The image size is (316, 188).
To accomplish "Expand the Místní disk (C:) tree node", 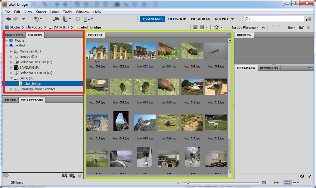I will pos(11,51).
